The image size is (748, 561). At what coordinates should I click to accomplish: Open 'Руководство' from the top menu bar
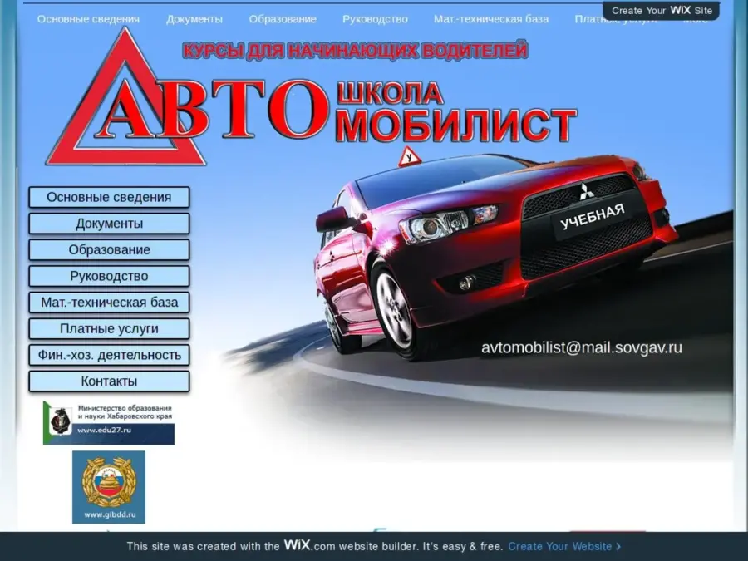(x=375, y=19)
